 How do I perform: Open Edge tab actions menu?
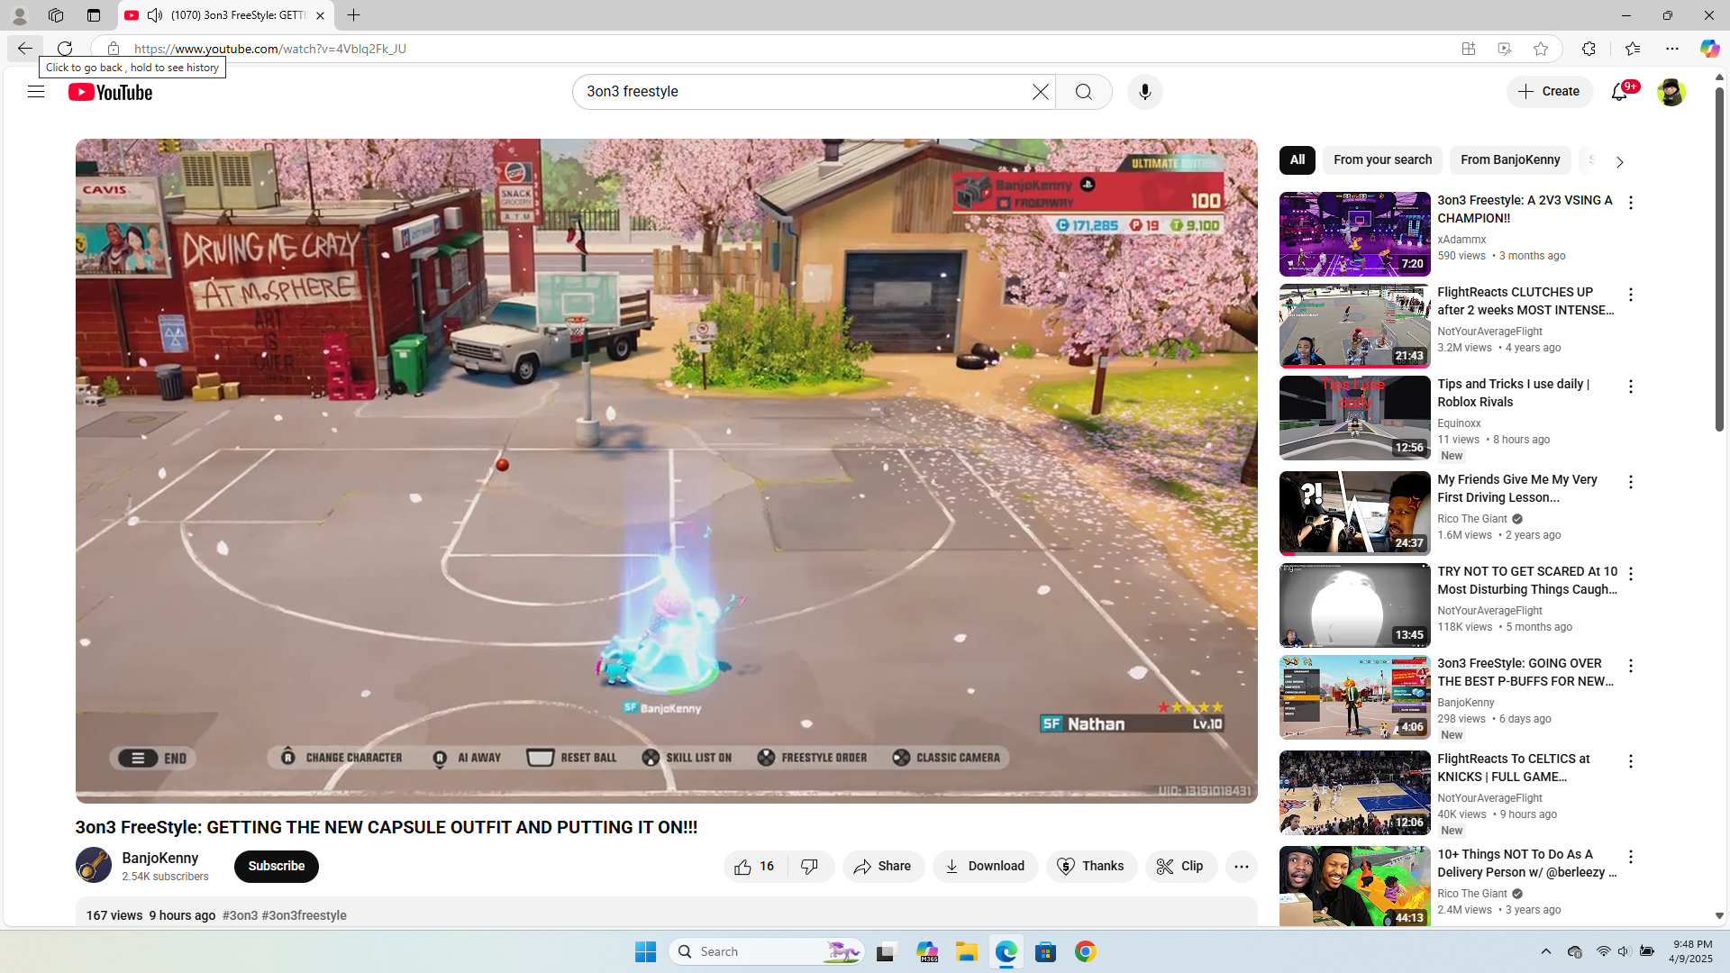[94, 15]
